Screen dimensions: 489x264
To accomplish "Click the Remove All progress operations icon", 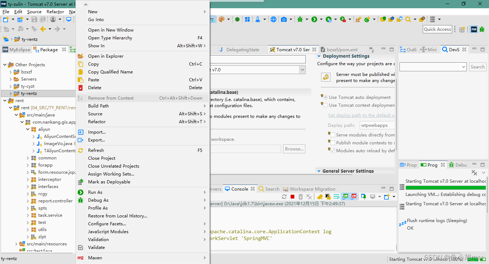I will 474,173.
